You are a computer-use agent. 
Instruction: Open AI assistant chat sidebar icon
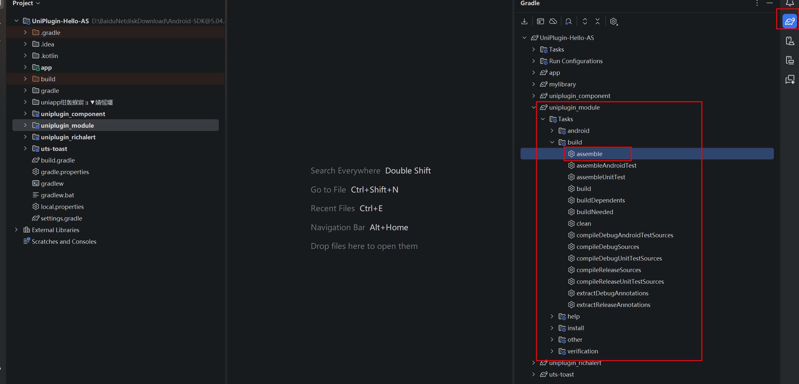pos(790,79)
